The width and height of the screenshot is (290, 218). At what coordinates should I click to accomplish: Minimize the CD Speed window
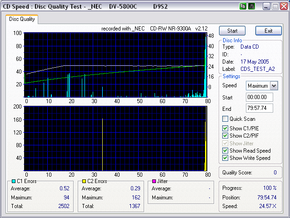[266, 6]
